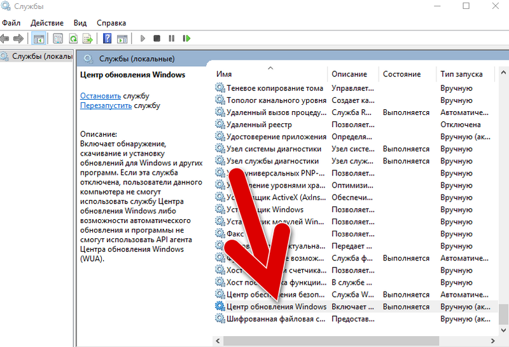Click gear icon of Центр обновления Windows
The width and height of the screenshot is (509, 347).
(220, 306)
